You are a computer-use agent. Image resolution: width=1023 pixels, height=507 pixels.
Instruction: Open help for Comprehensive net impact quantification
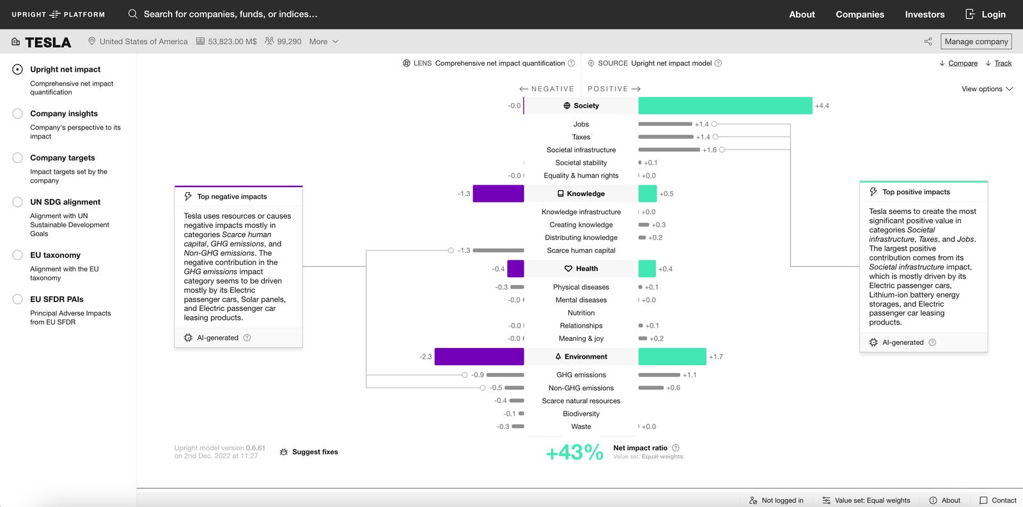tap(572, 63)
